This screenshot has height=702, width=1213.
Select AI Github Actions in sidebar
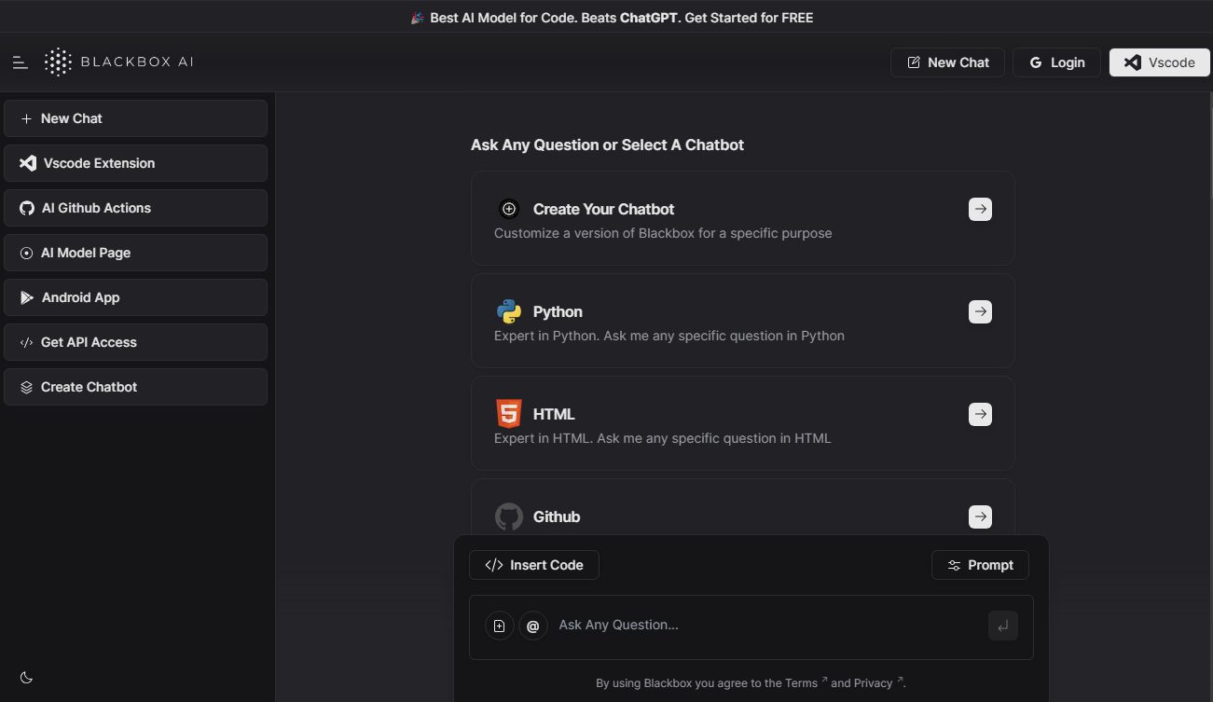click(x=135, y=208)
